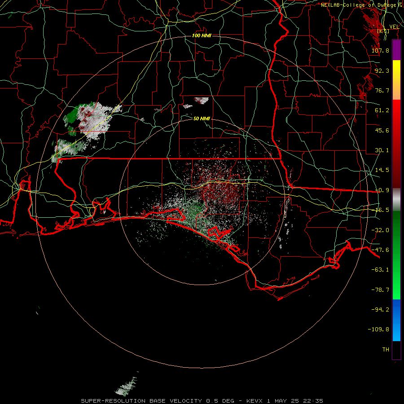Click the -63.1 velocity scale value

380,270
